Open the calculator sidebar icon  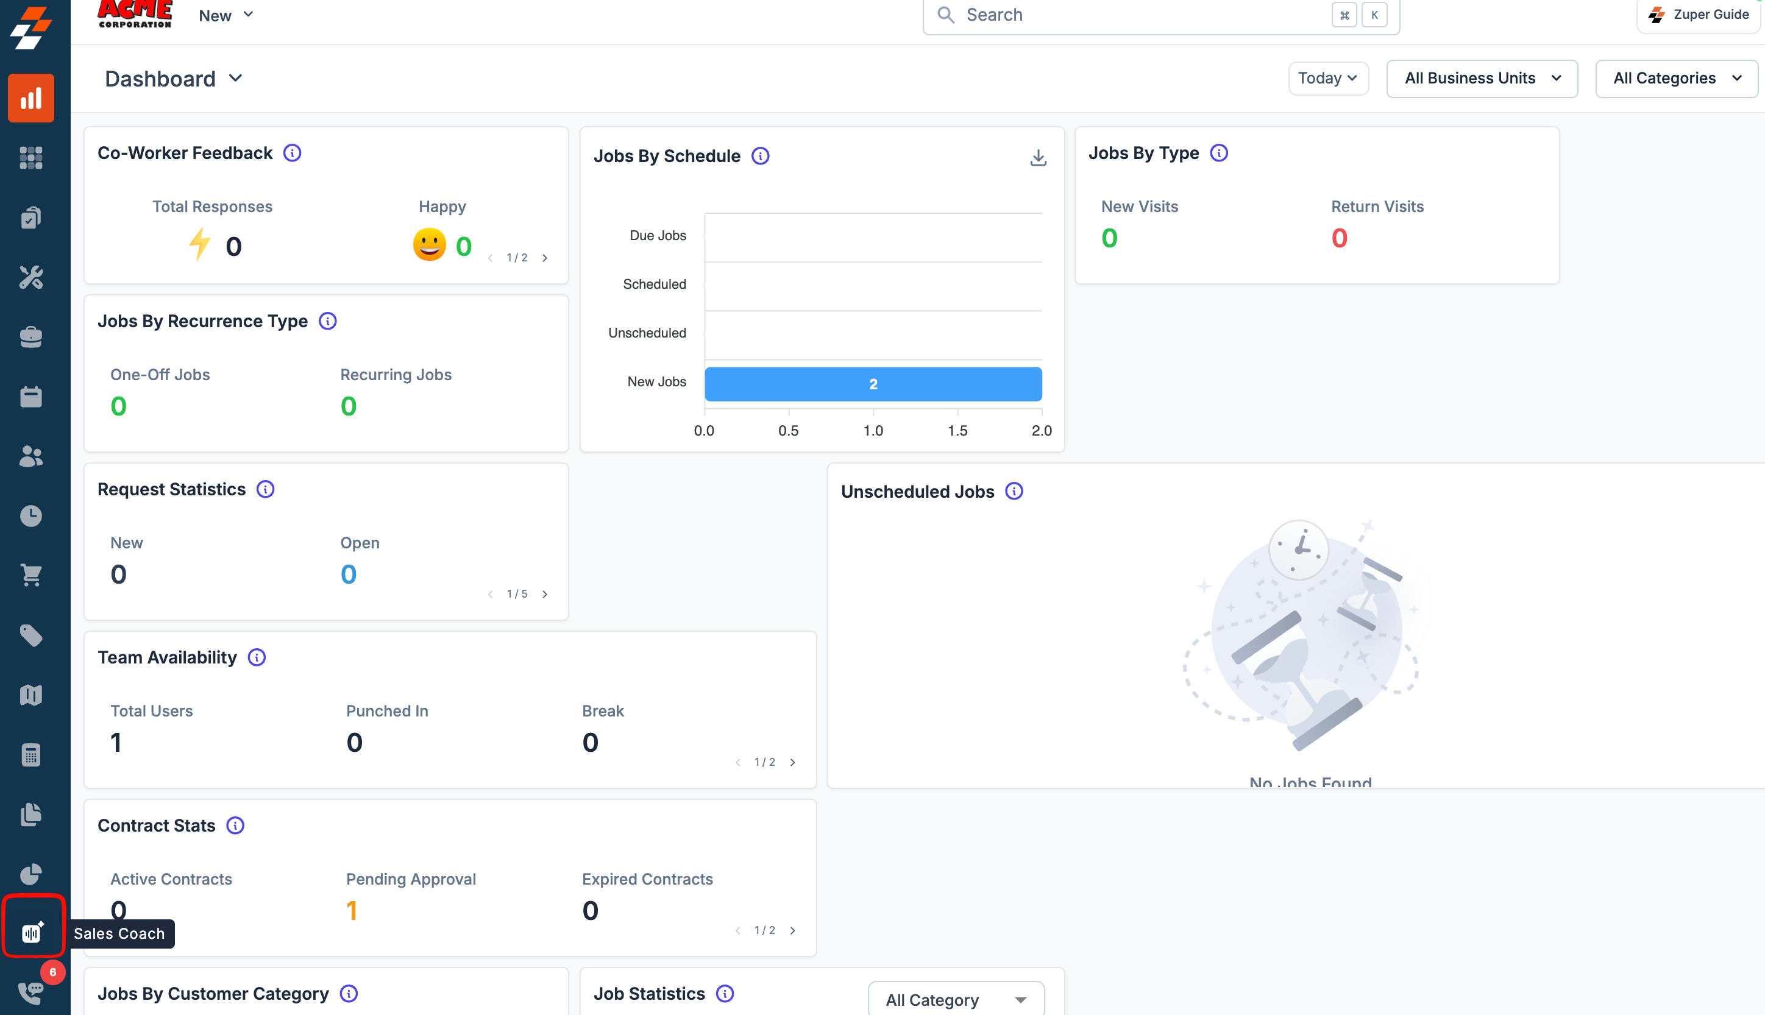(x=30, y=755)
